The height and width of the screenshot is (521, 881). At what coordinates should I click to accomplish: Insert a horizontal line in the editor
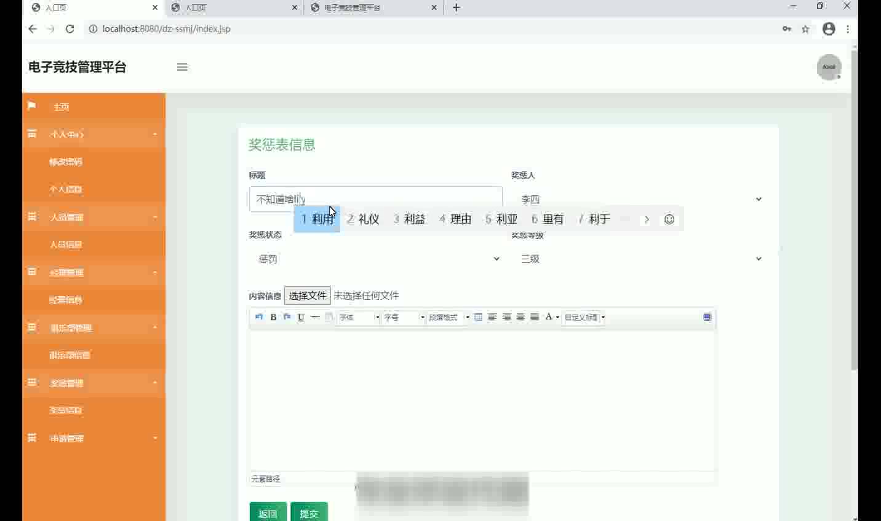(x=315, y=317)
